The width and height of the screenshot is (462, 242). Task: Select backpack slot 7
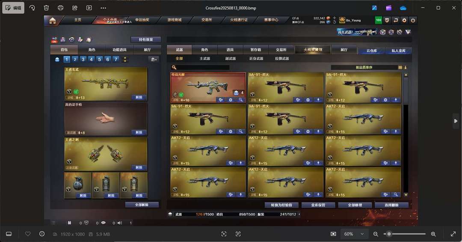(116, 59)
